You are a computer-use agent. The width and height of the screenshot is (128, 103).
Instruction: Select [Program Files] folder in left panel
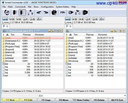pyautogui.click(x=32, y=46)
